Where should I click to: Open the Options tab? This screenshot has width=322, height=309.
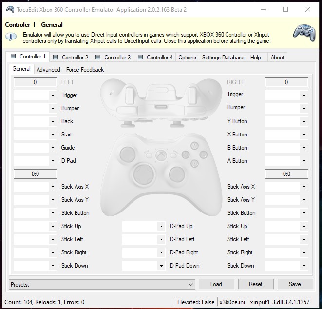point(187,57)
